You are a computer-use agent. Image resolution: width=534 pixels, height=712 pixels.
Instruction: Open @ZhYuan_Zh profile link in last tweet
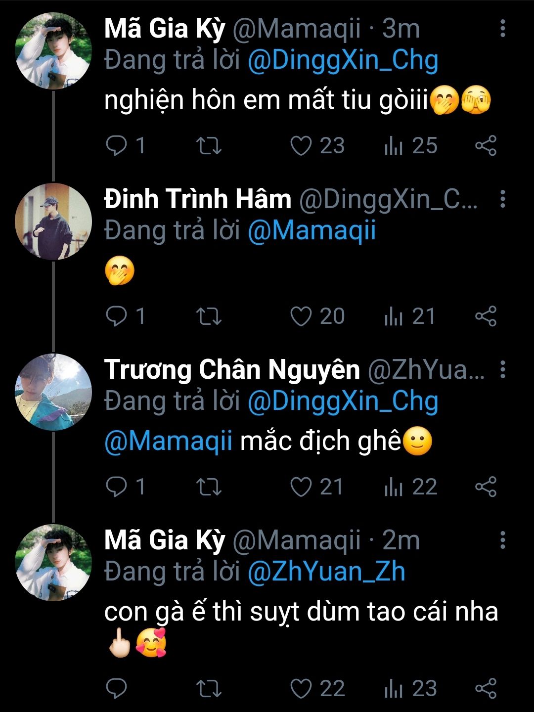click(326, 572)
